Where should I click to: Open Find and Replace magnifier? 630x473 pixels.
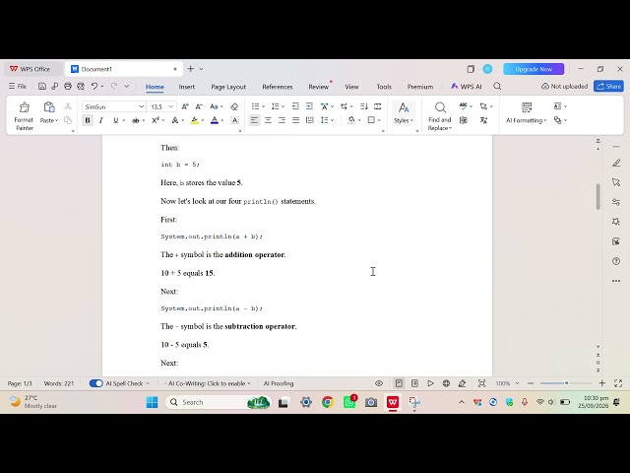(440, 107)
